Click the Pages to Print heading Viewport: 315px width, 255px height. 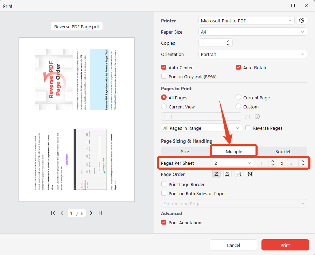click(176, 88)
